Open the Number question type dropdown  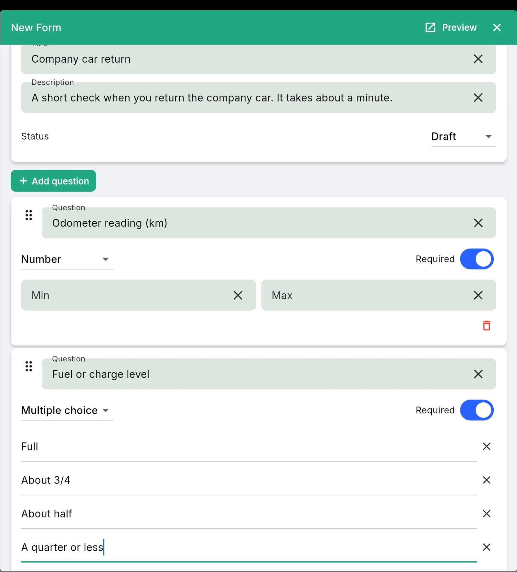pos(67,259)
